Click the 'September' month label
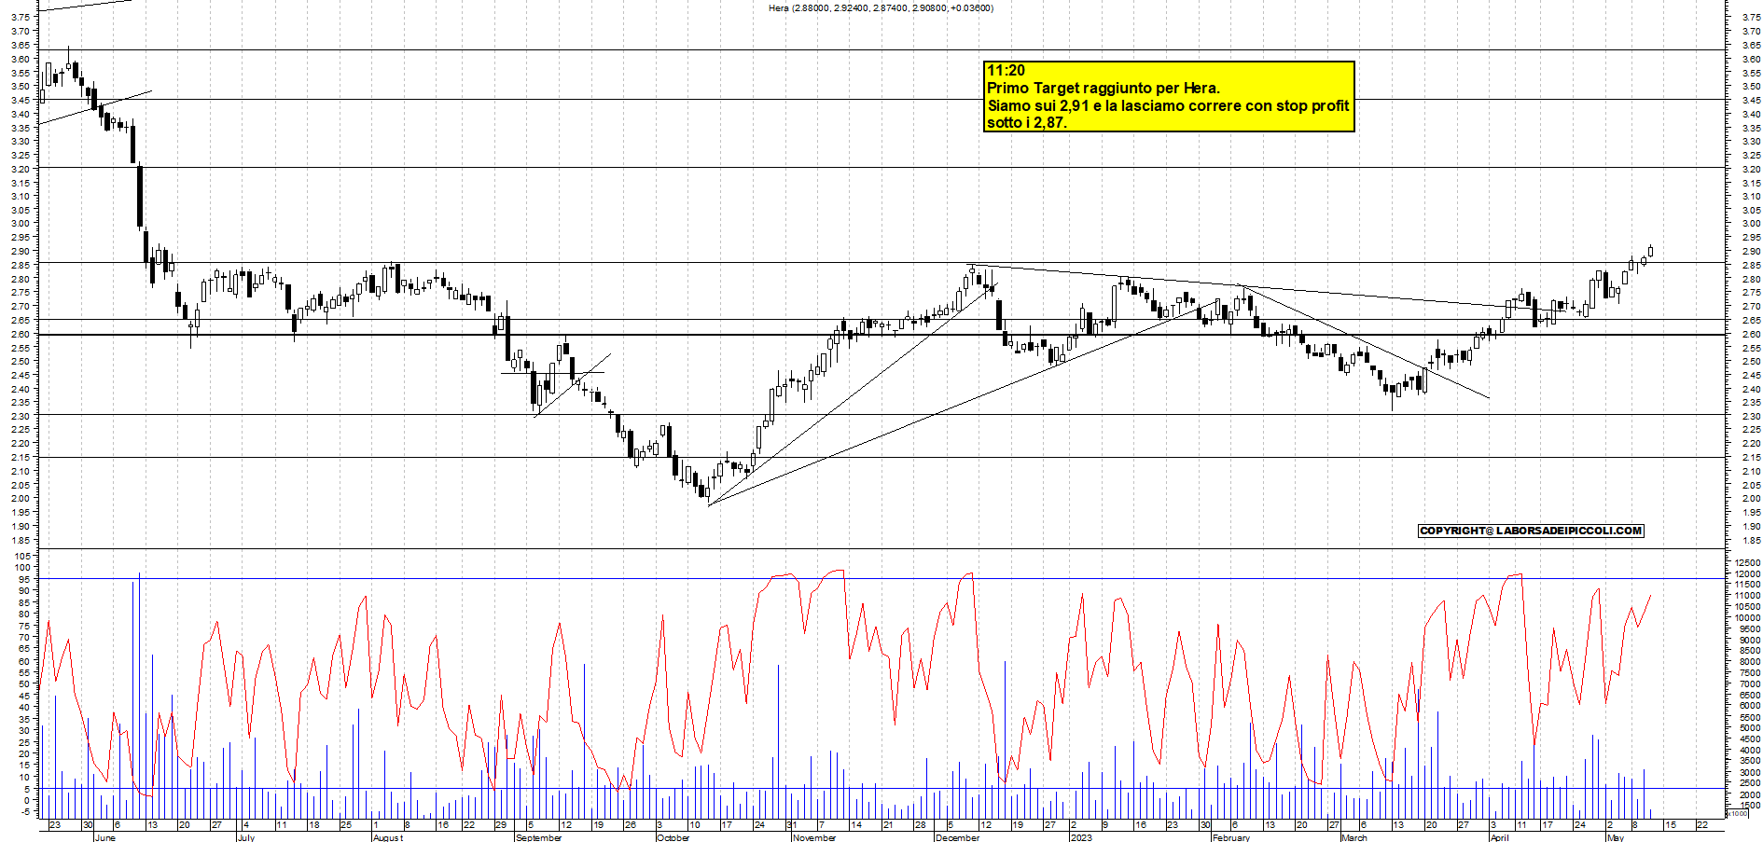Screen dimensions: 1763x842 click(x=539, y=837)
